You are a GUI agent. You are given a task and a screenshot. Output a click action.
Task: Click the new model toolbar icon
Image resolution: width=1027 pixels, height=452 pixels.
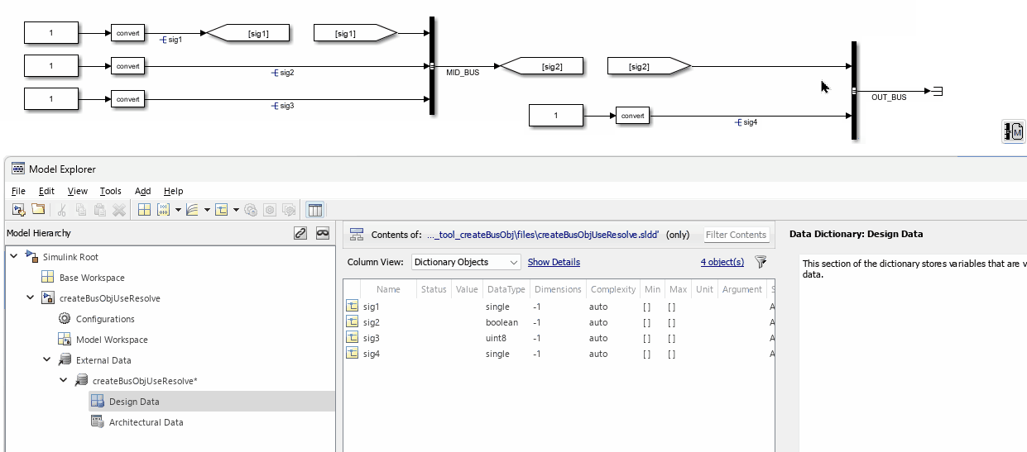[19, 210]
